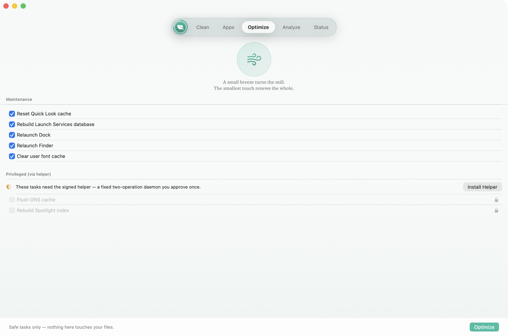Click 'A small breeze turns the mill' line

(254, 82)
